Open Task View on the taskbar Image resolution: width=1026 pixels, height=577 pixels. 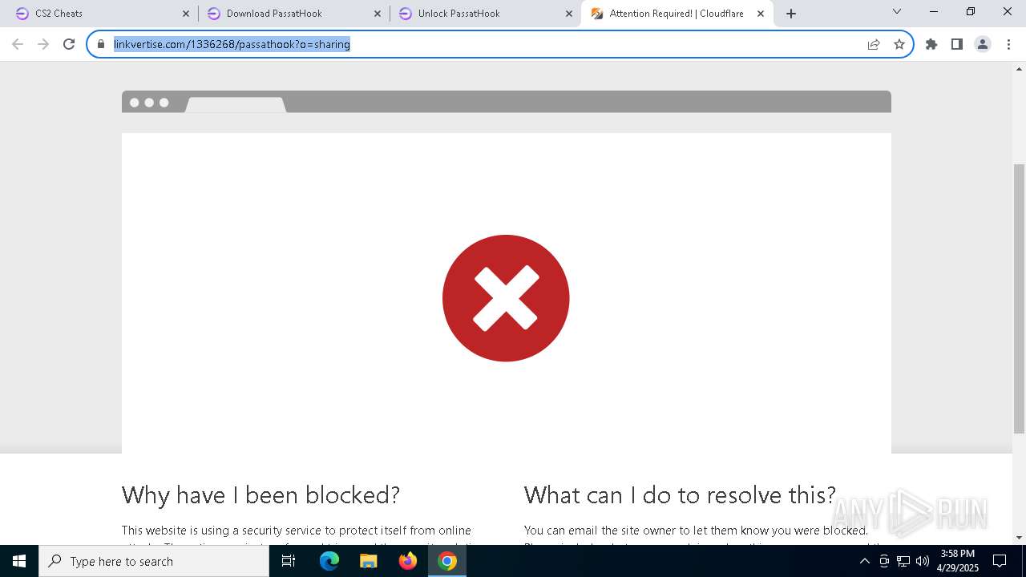click(x=289, y=561)
